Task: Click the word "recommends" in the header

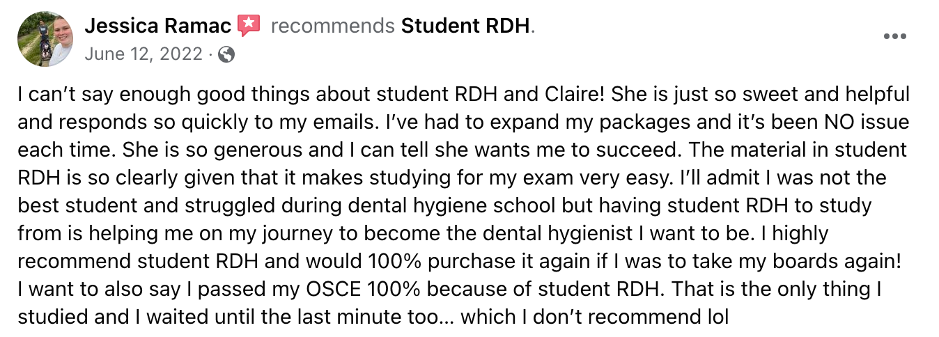Action: pyautogui.click(x=333, y=26)
